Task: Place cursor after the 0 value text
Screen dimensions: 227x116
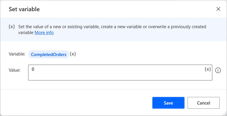Action: [35, 69]
